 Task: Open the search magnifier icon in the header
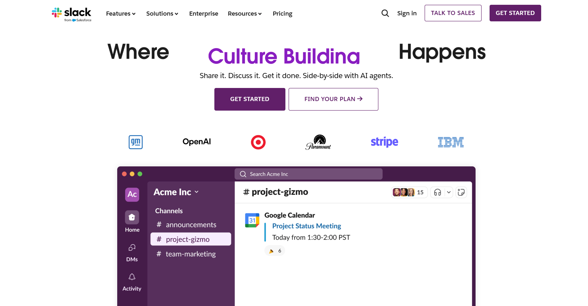point(385,13)
